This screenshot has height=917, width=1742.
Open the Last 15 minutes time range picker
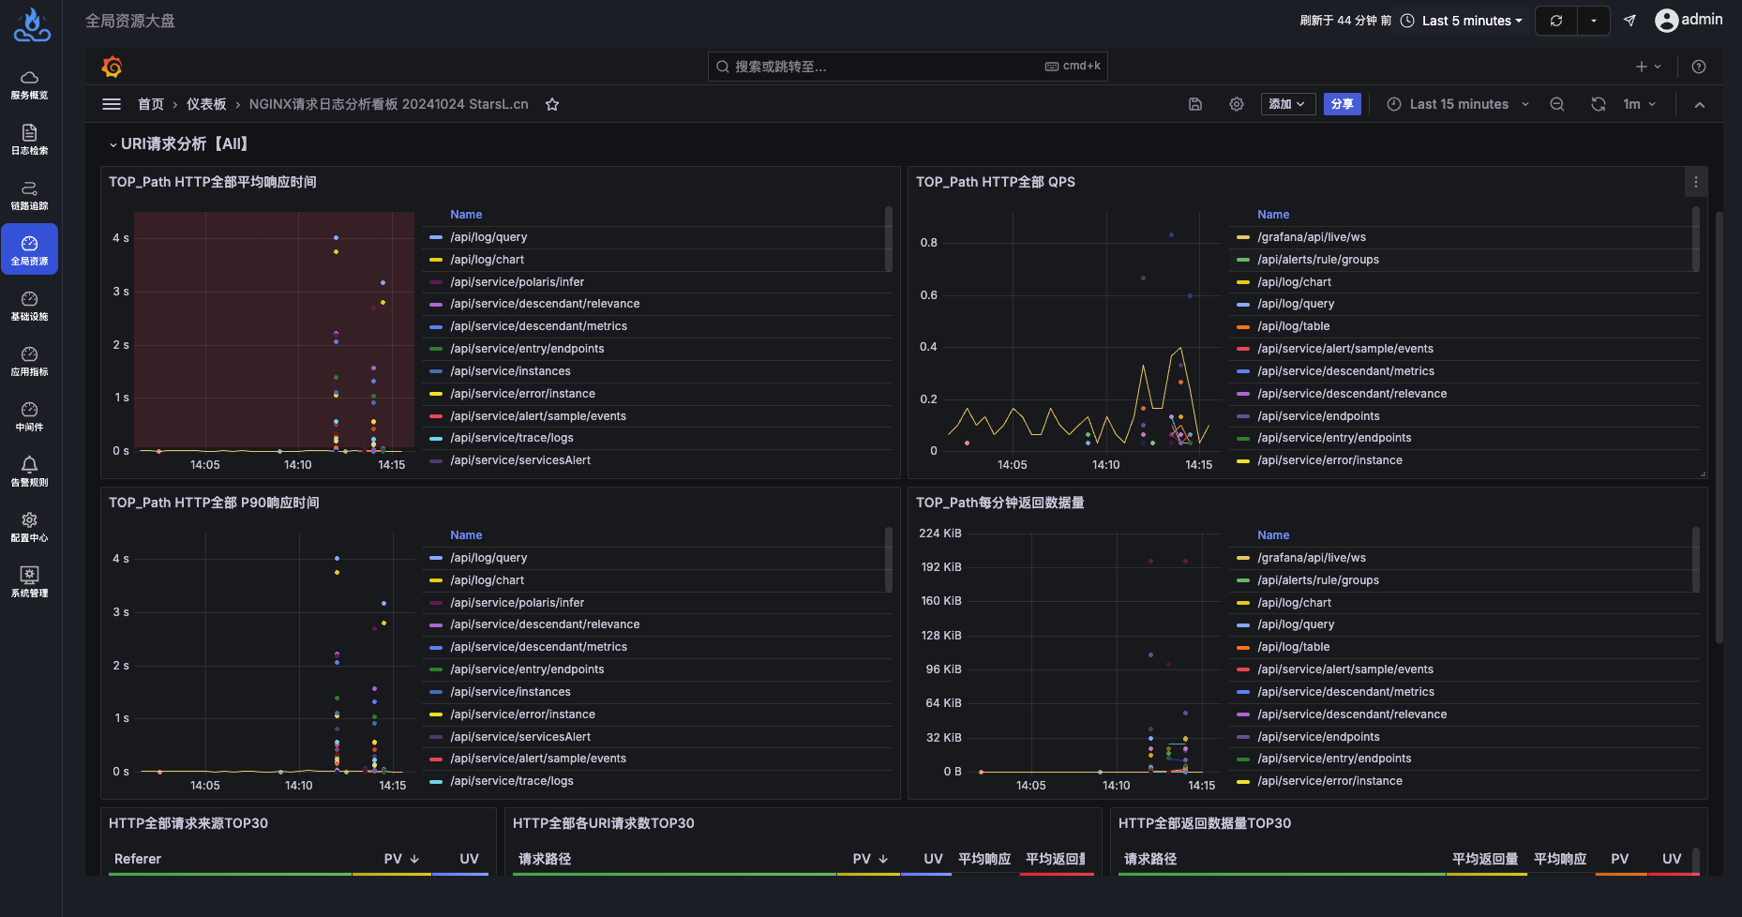click(1456, 104)
